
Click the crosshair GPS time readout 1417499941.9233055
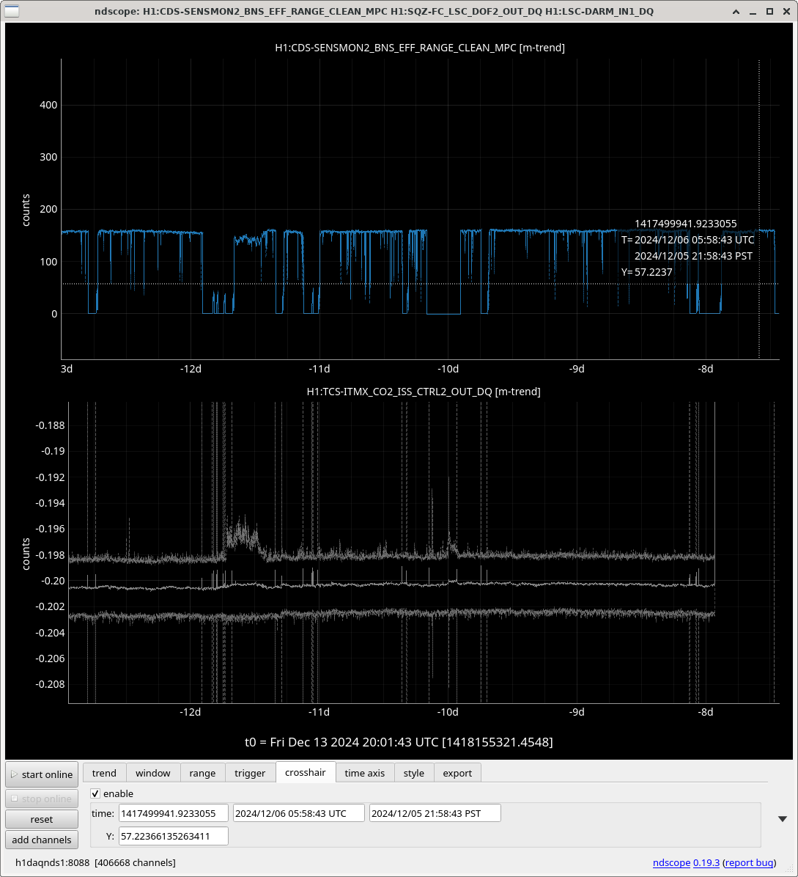pos(686,224)
